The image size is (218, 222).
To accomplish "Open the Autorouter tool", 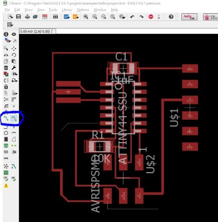I will (x=14, y=167).
